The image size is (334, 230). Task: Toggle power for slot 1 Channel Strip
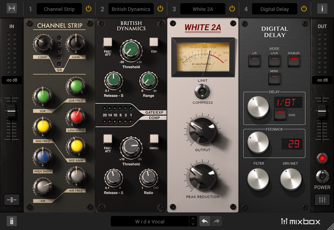click(x=89, y=9)
